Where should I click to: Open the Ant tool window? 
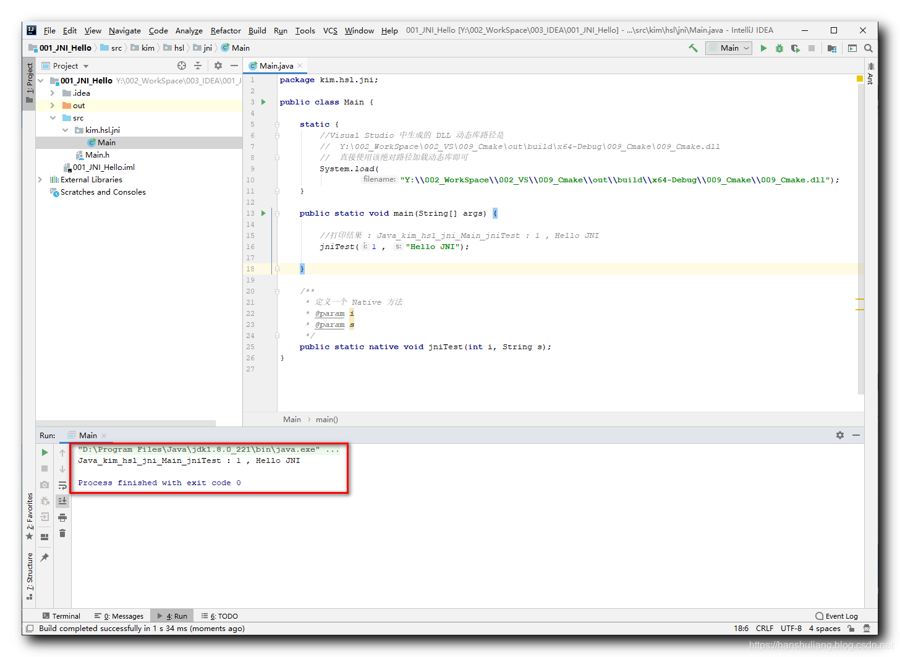(870, 73)
